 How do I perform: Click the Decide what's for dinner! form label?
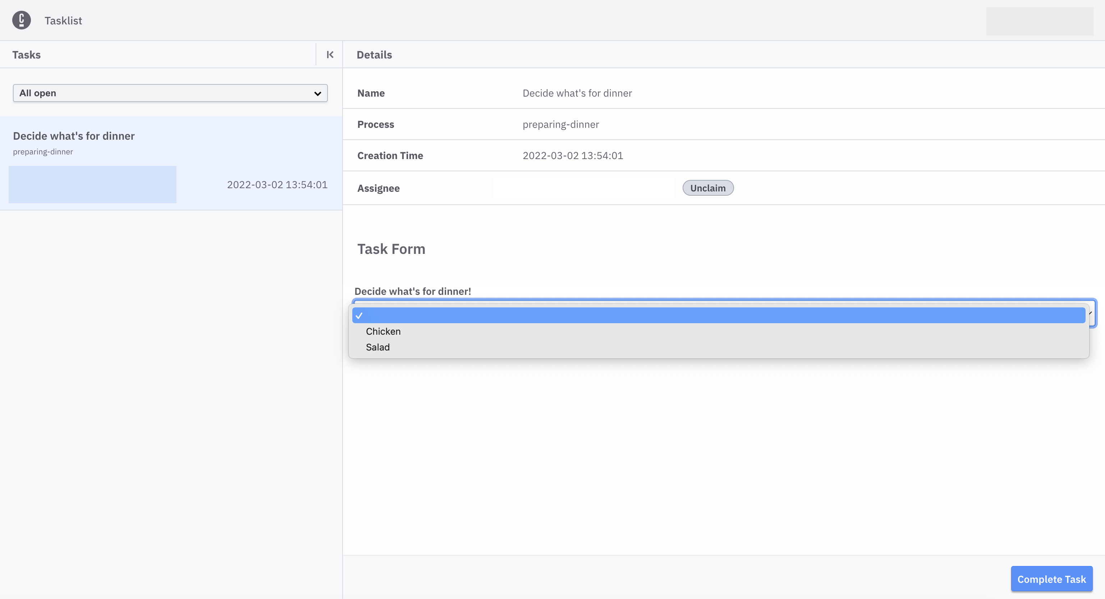[413, 291]
